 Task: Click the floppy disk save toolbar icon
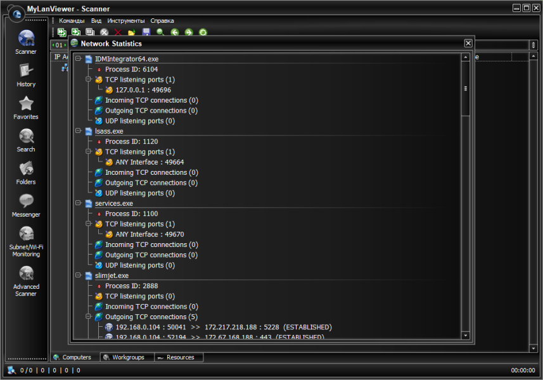click(x=146, y=32)
